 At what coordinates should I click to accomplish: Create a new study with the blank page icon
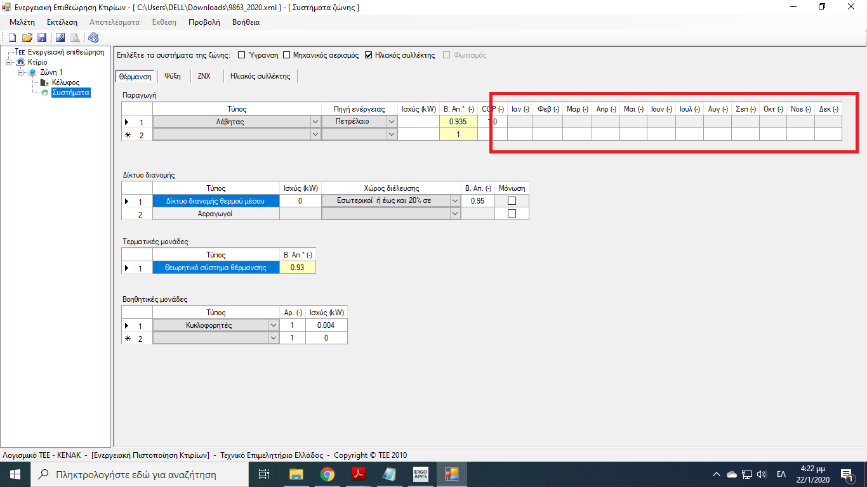(12, 38)
